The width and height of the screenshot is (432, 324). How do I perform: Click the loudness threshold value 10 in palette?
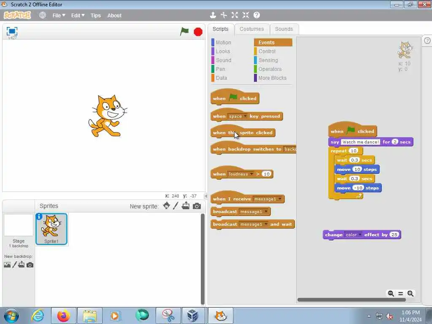pyautogui.click(x=267, y=174)
